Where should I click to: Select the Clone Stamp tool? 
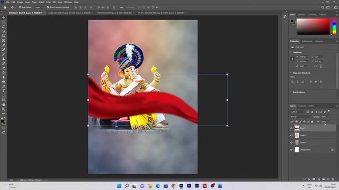pos(4,59)
